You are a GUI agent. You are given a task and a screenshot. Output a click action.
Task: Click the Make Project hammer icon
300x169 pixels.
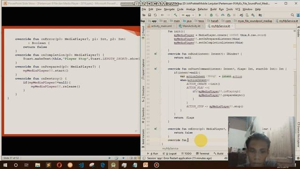(x=175, y=15)
